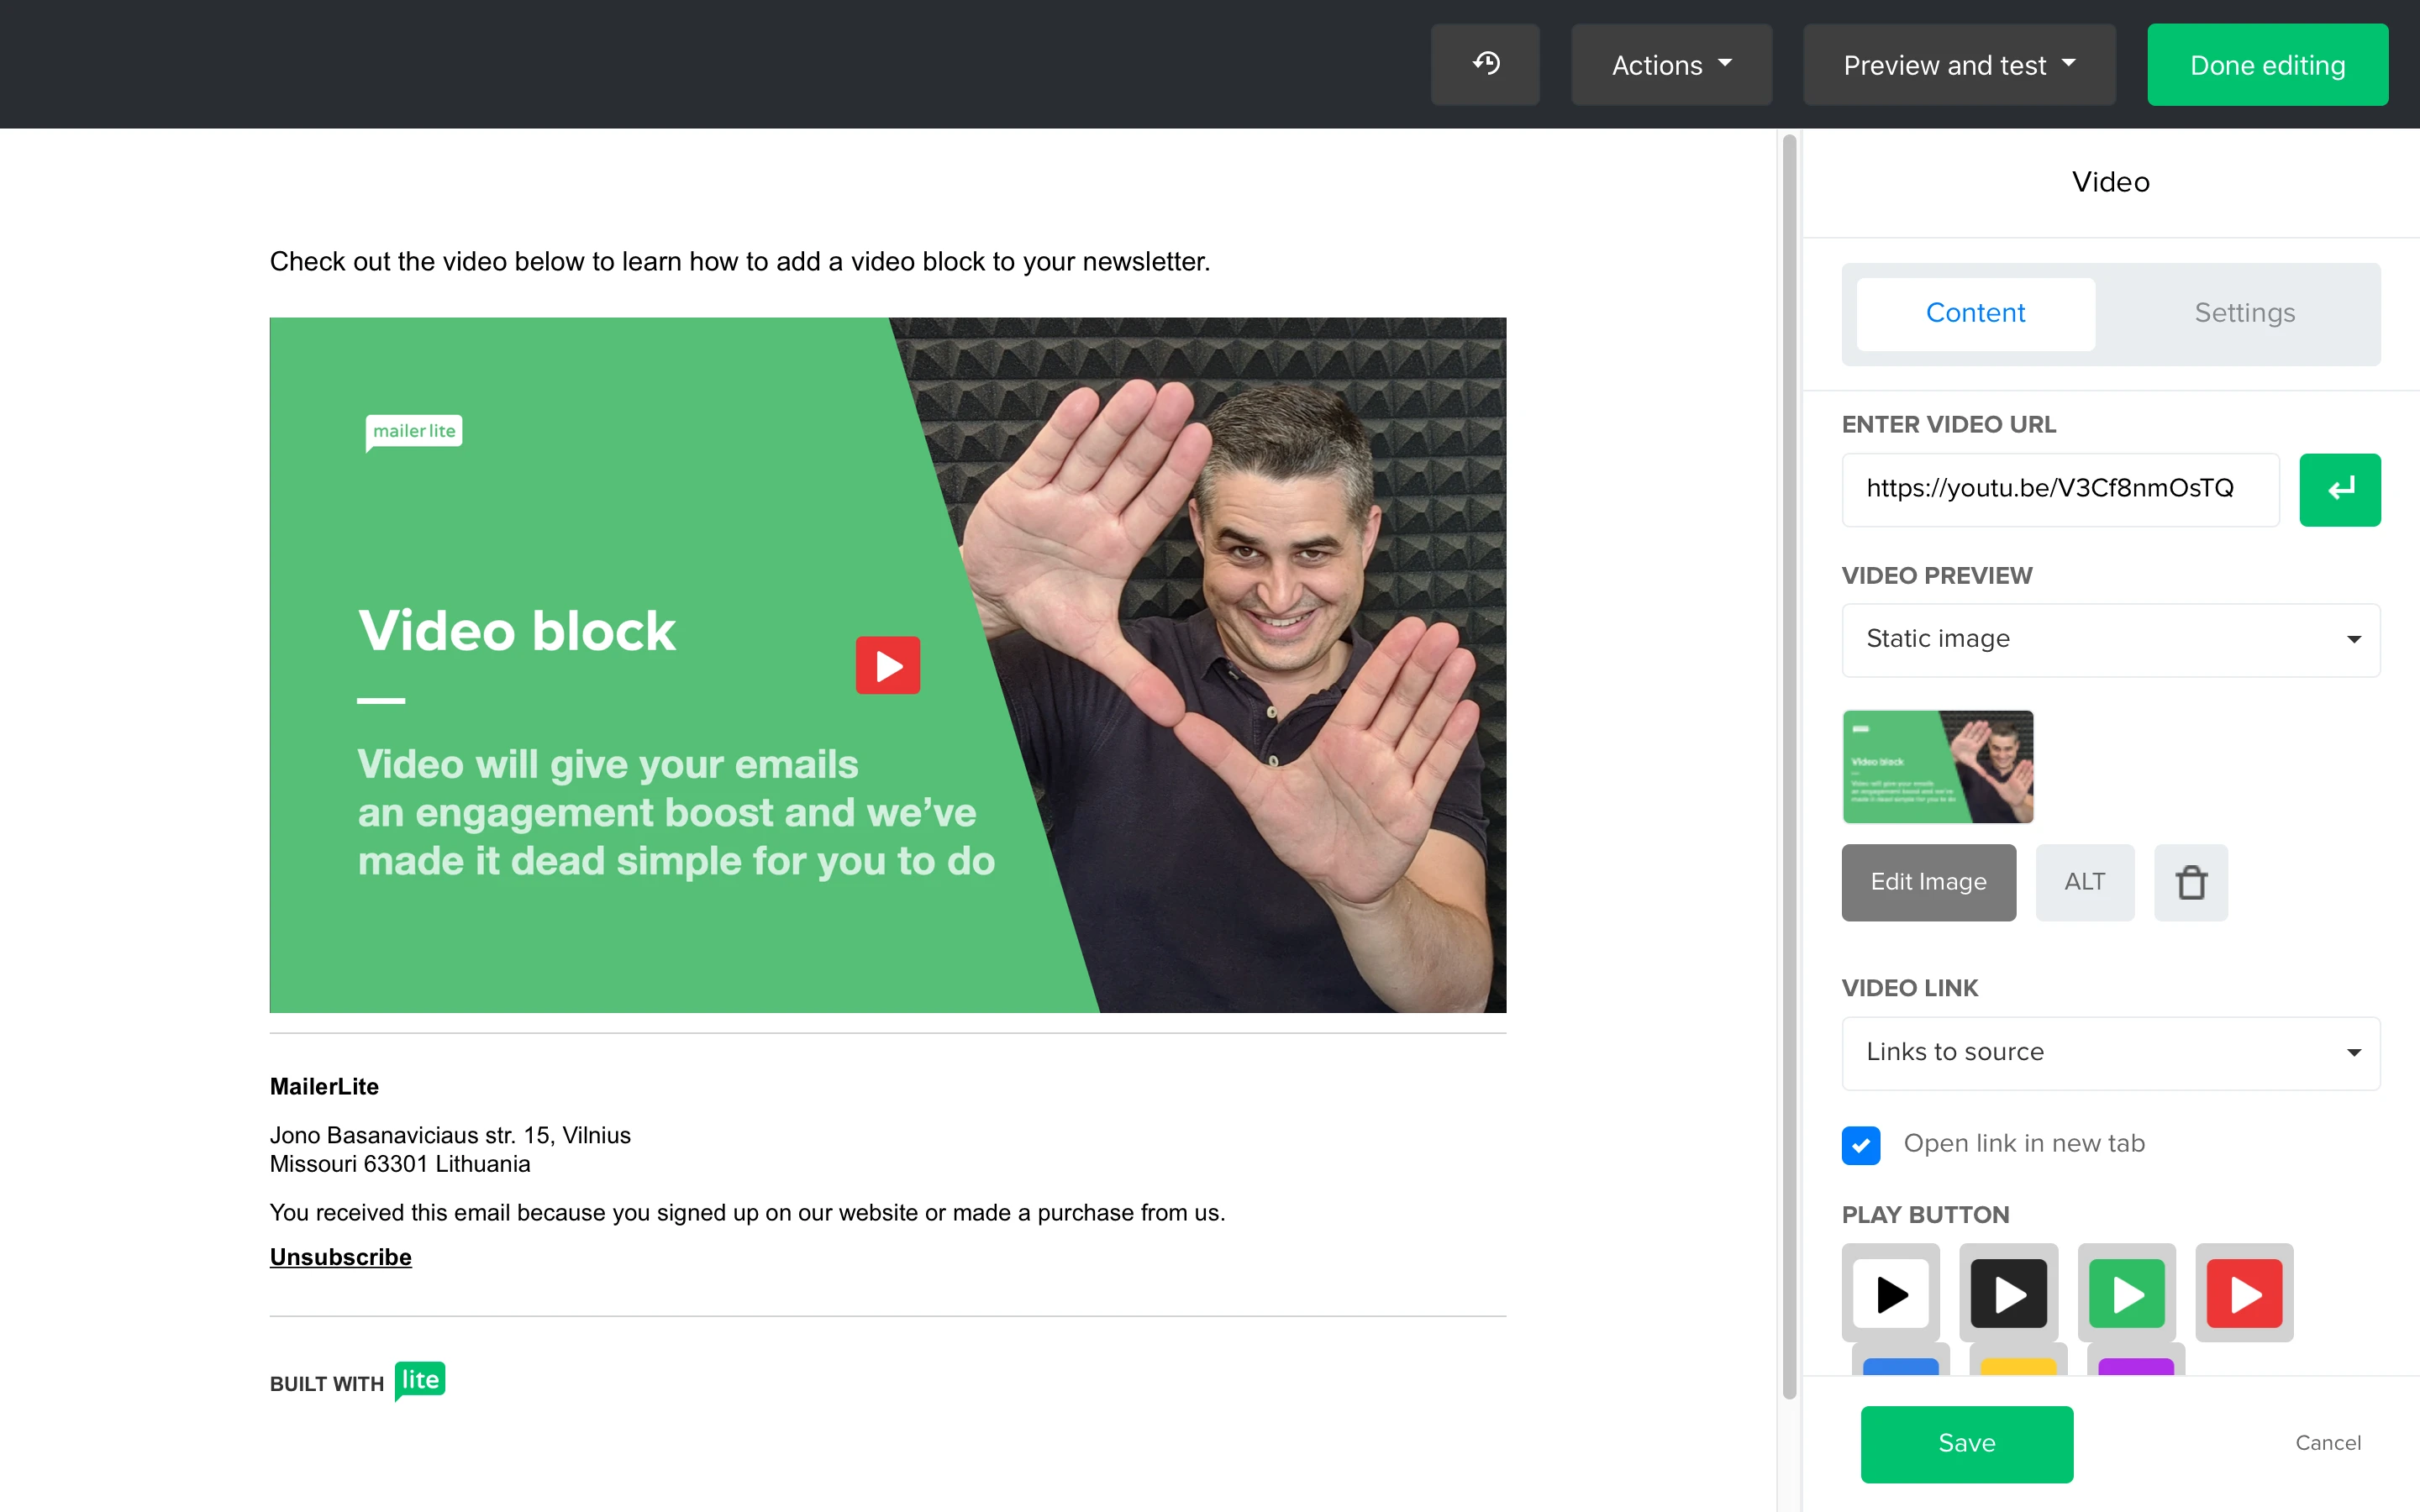Choose the red play button style

click(2244, 1293)
